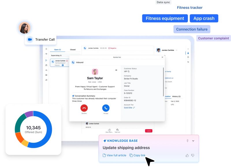
Task: Give thumbs up on the Knowledge Base article
Action: click(x=187, y=155)
